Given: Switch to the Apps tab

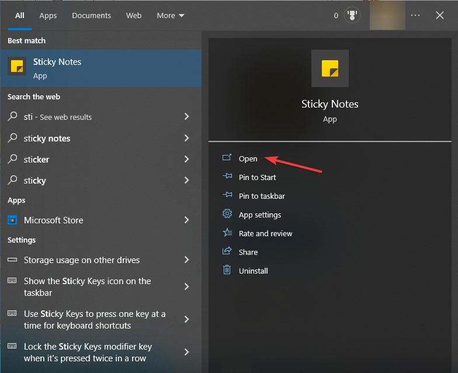Looking at the screenshot, I should point(48,16).
